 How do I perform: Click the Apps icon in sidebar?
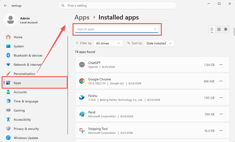(x=8, y=83)
